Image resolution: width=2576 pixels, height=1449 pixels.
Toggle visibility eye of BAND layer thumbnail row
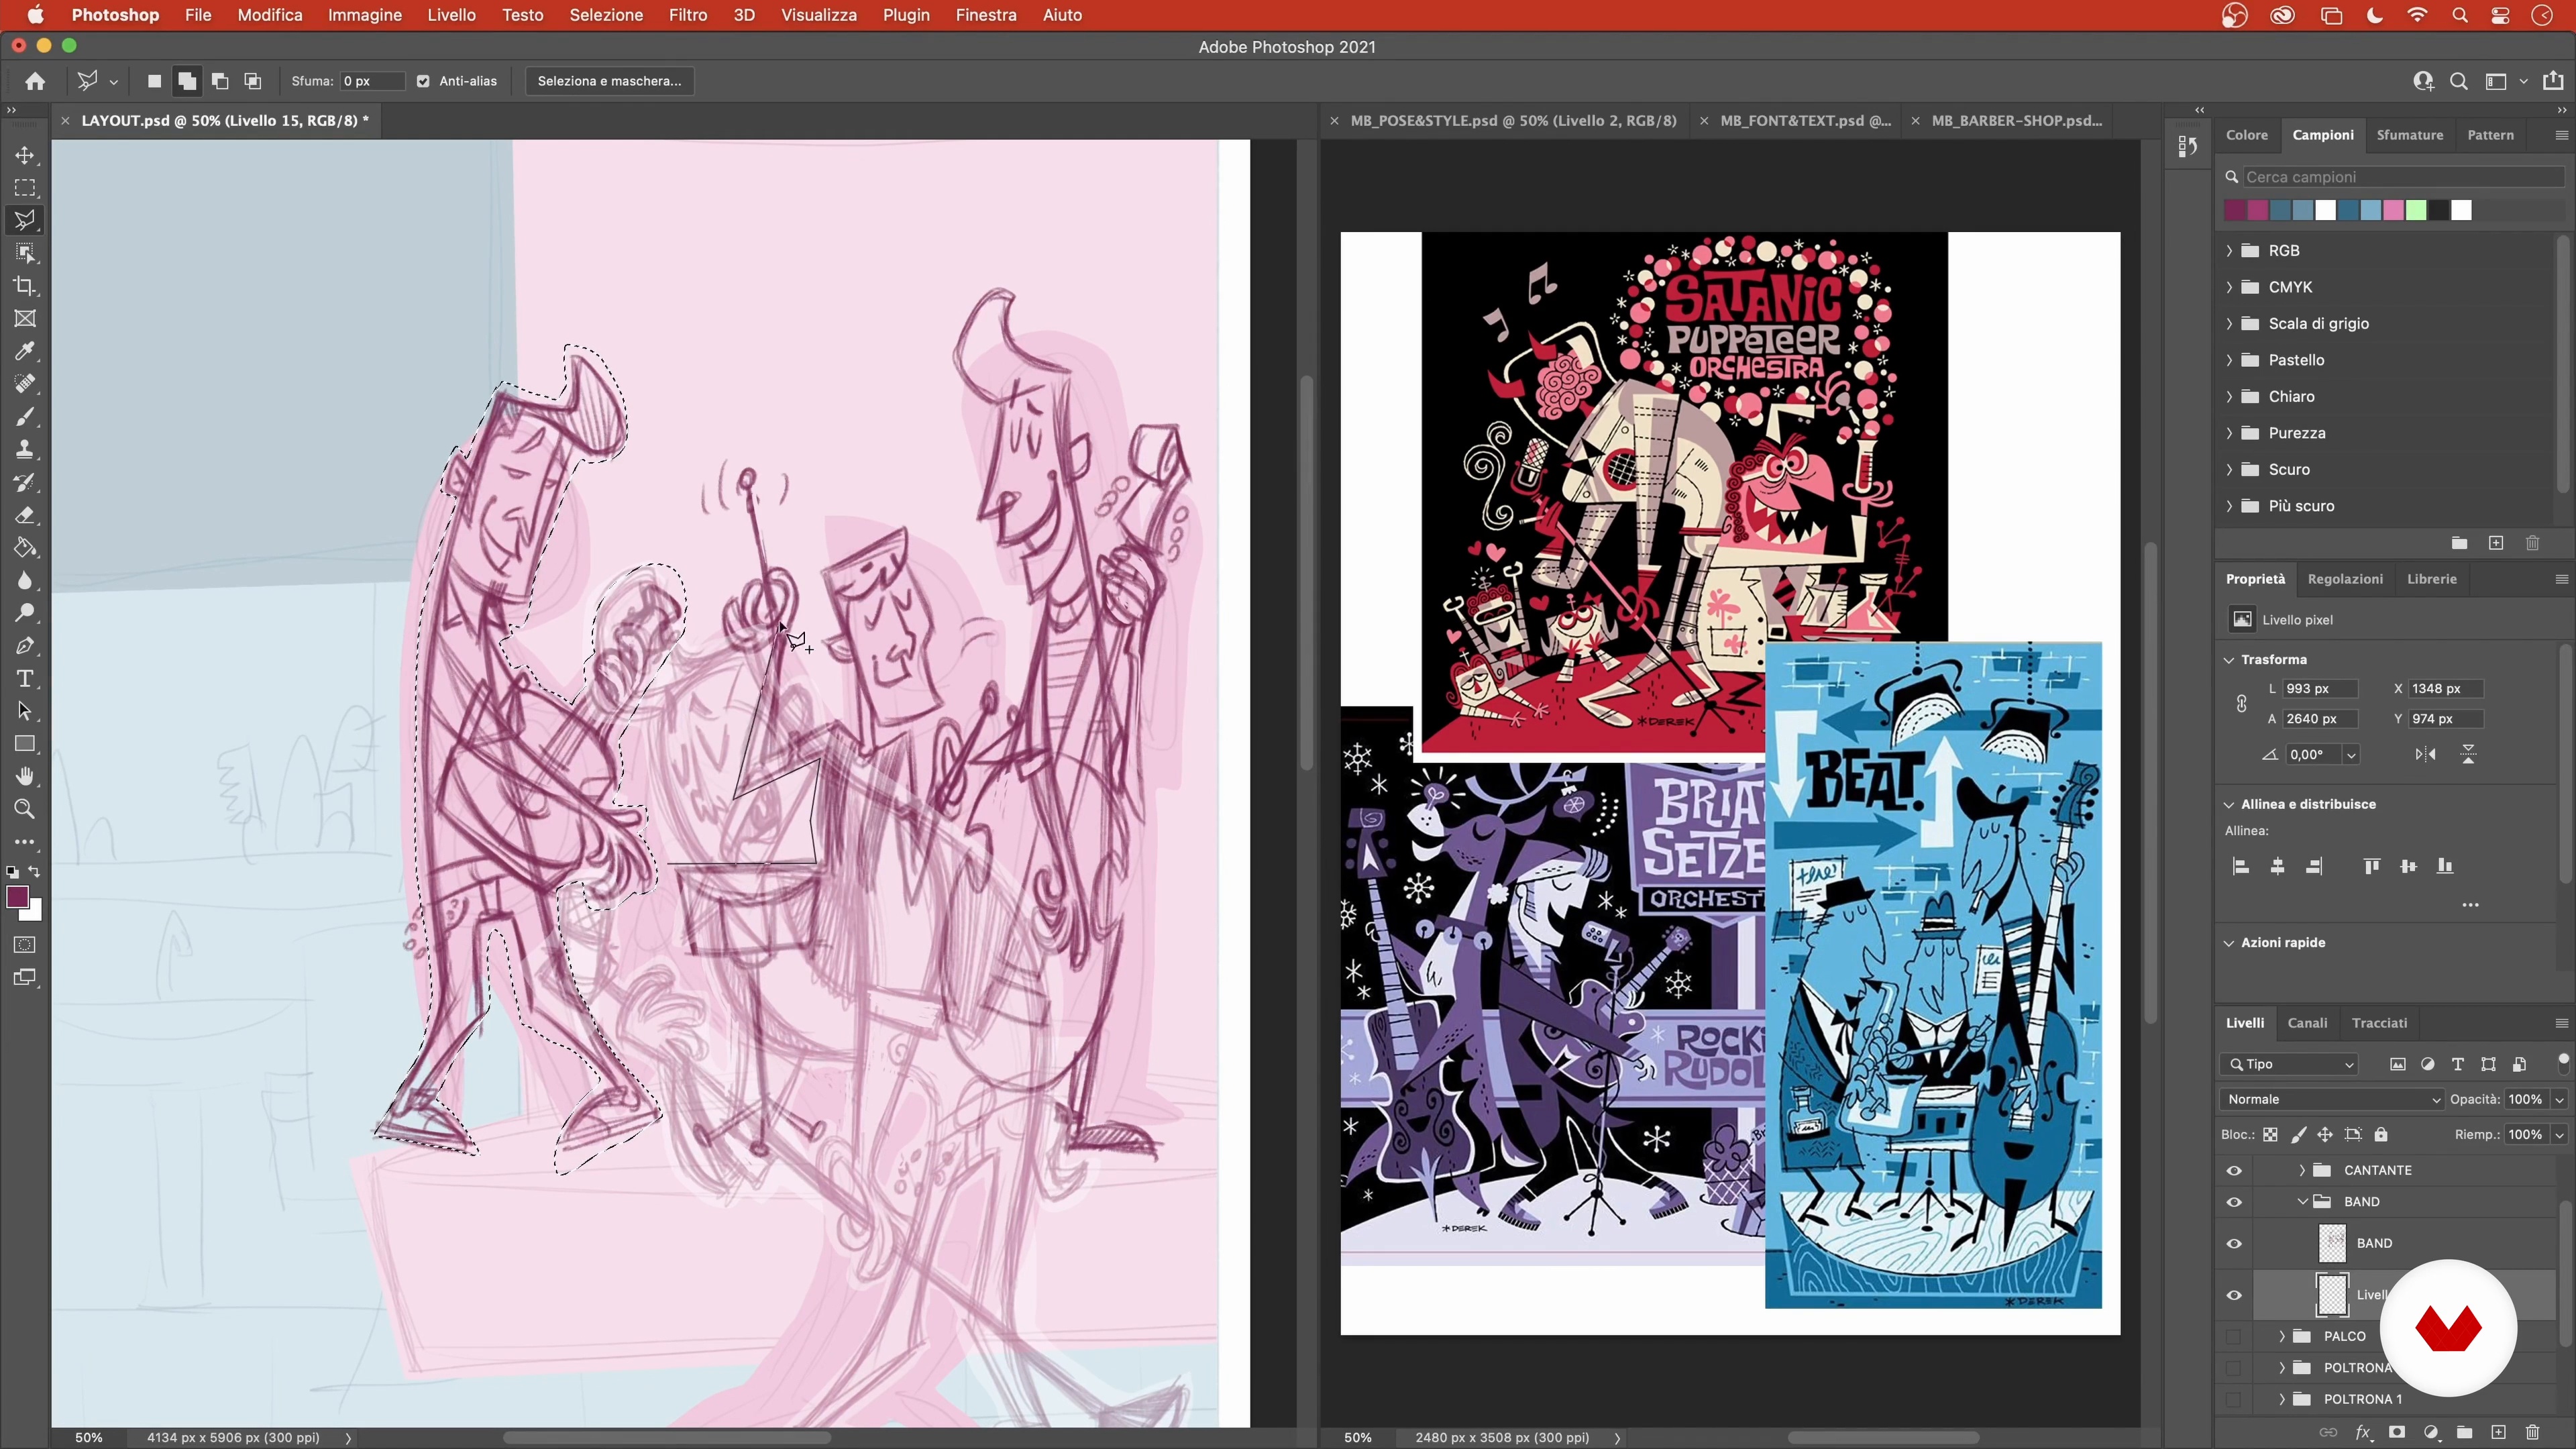pos(2234,1244)
